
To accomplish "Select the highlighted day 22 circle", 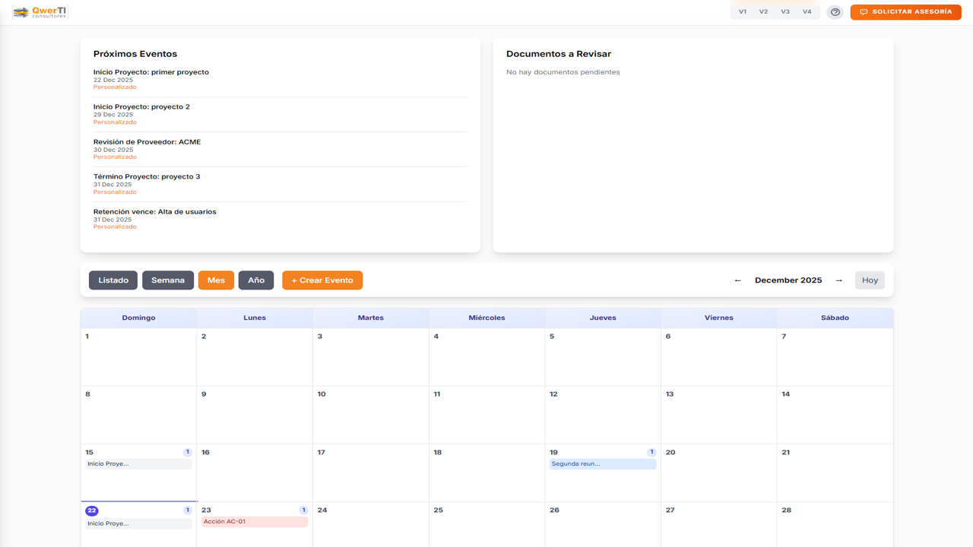I will coord(92,511).
